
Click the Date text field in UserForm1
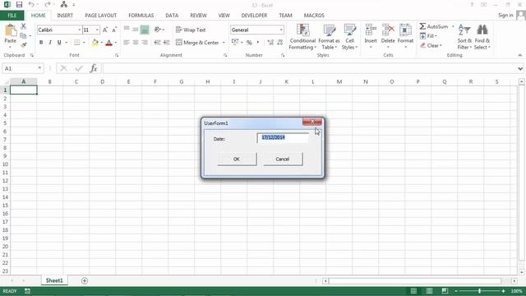283,137
